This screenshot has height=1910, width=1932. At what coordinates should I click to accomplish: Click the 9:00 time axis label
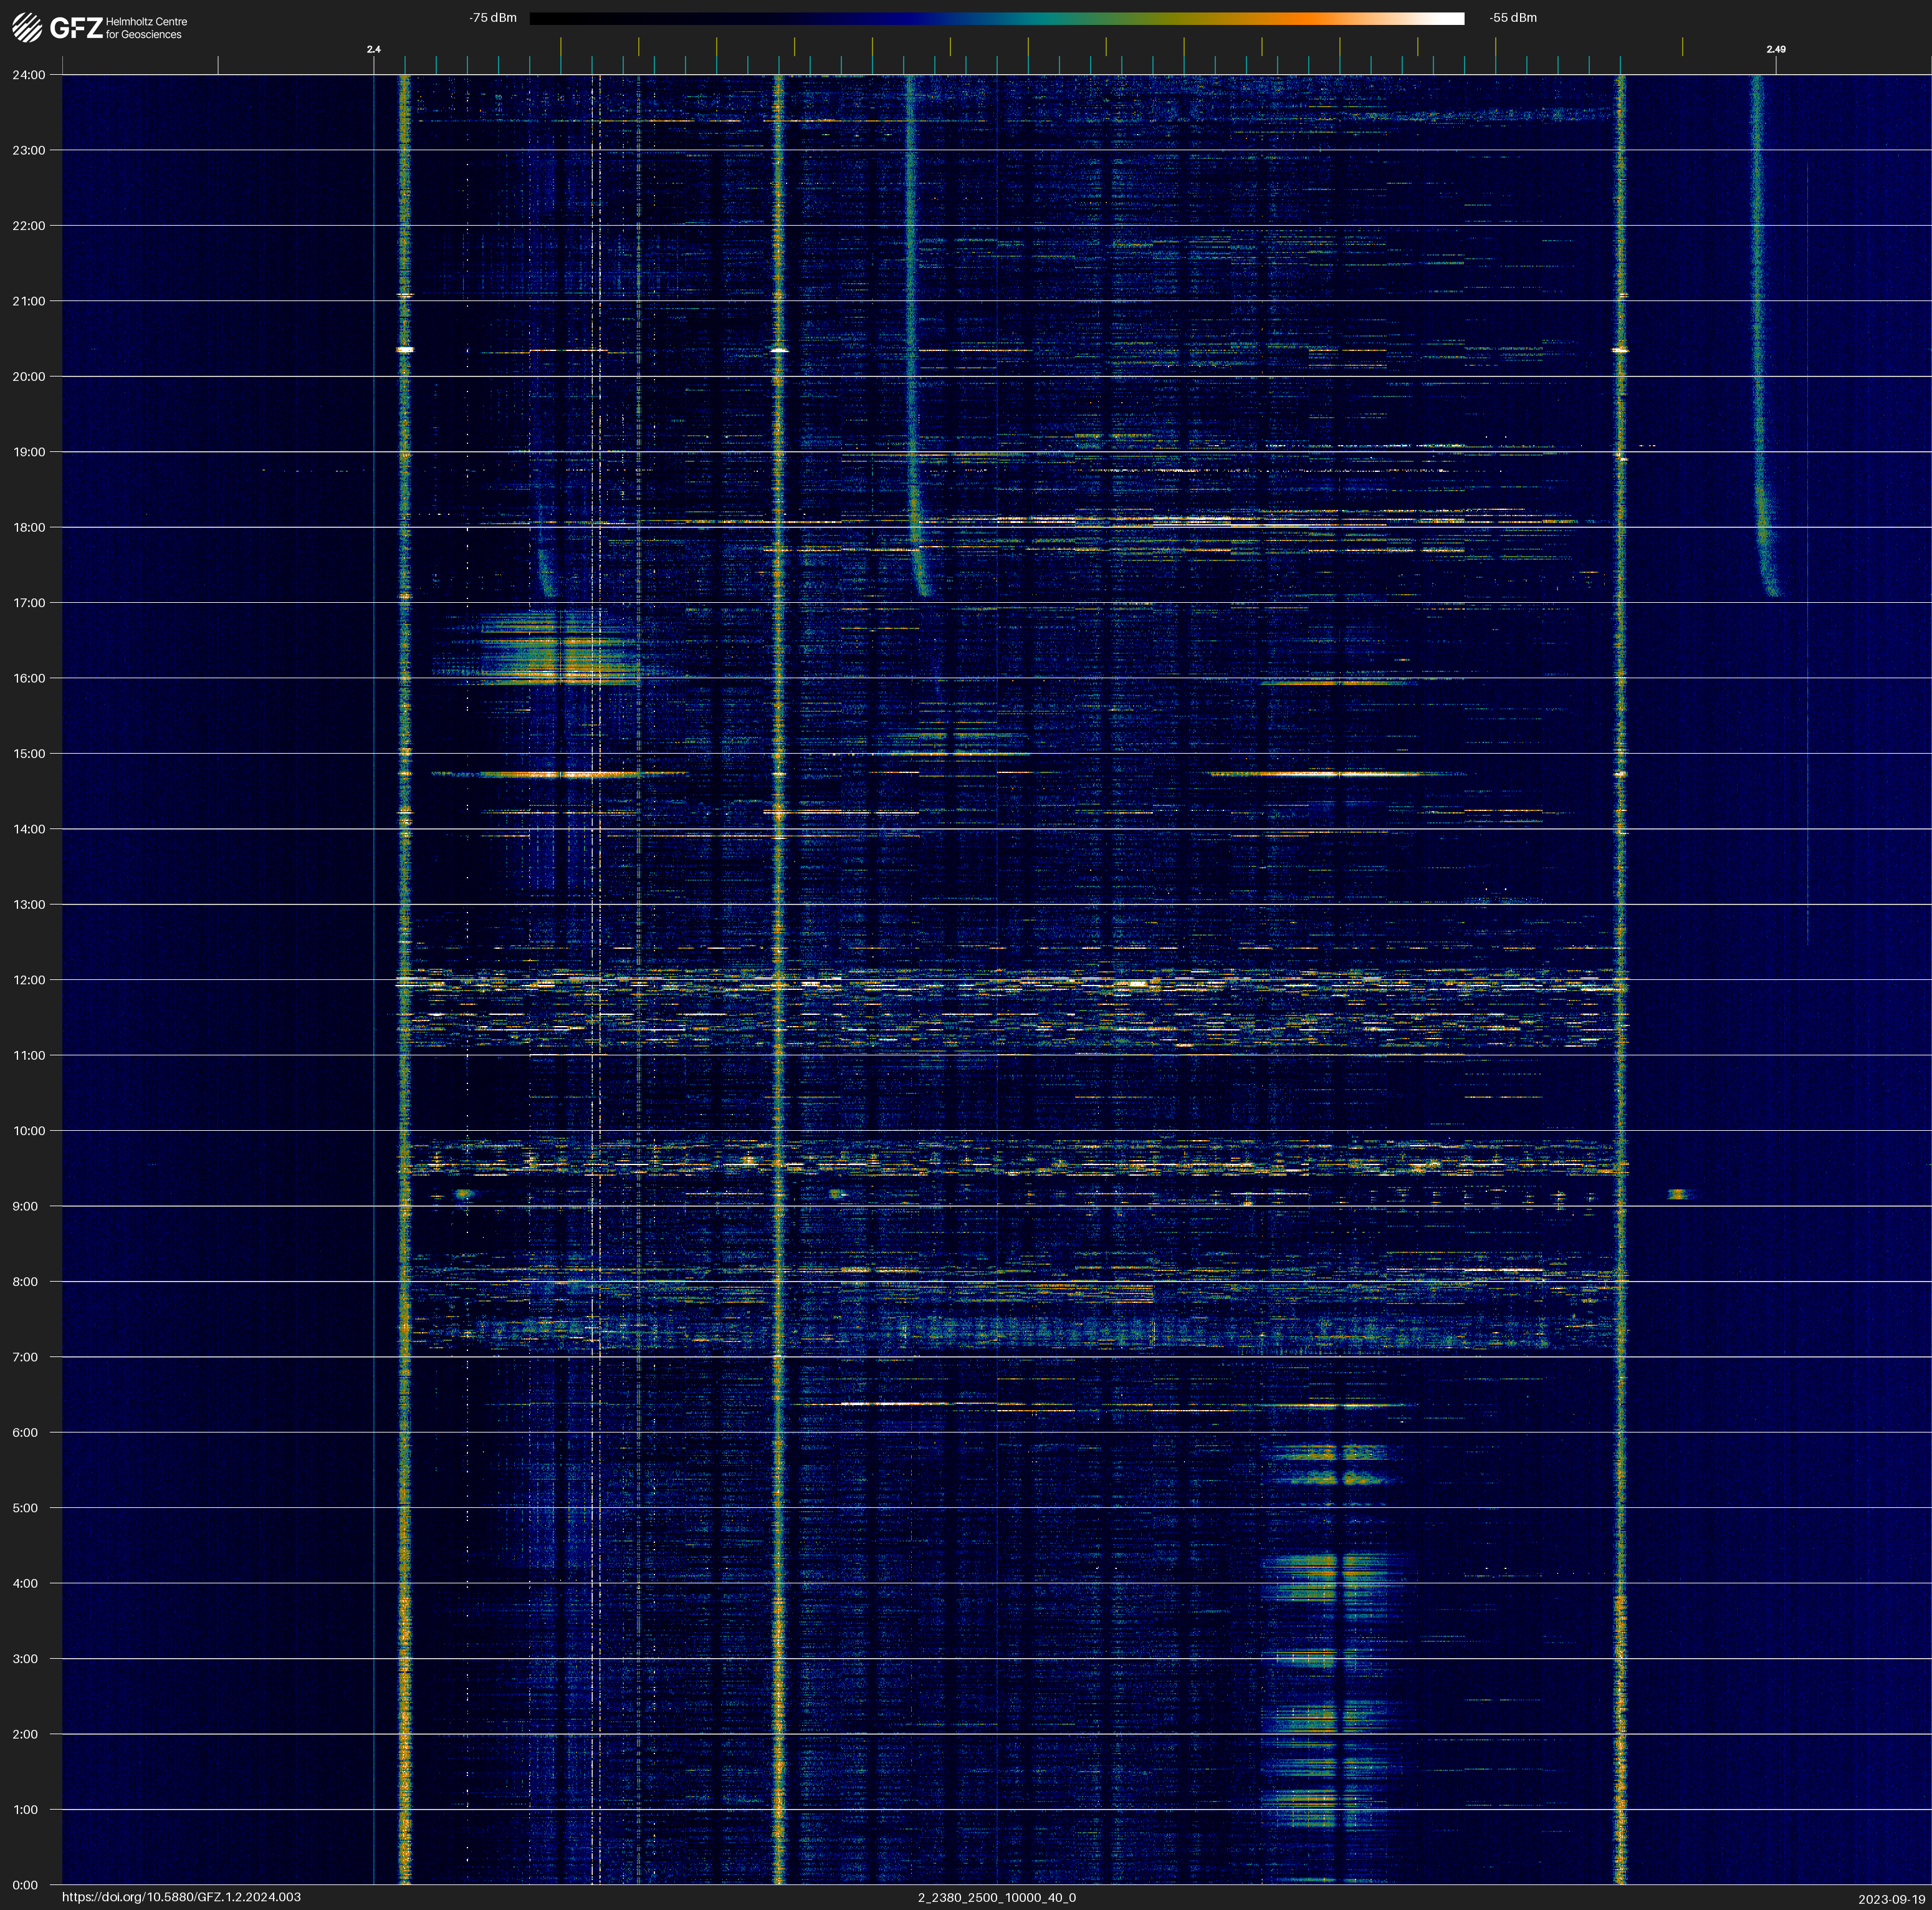(26, 1206)
